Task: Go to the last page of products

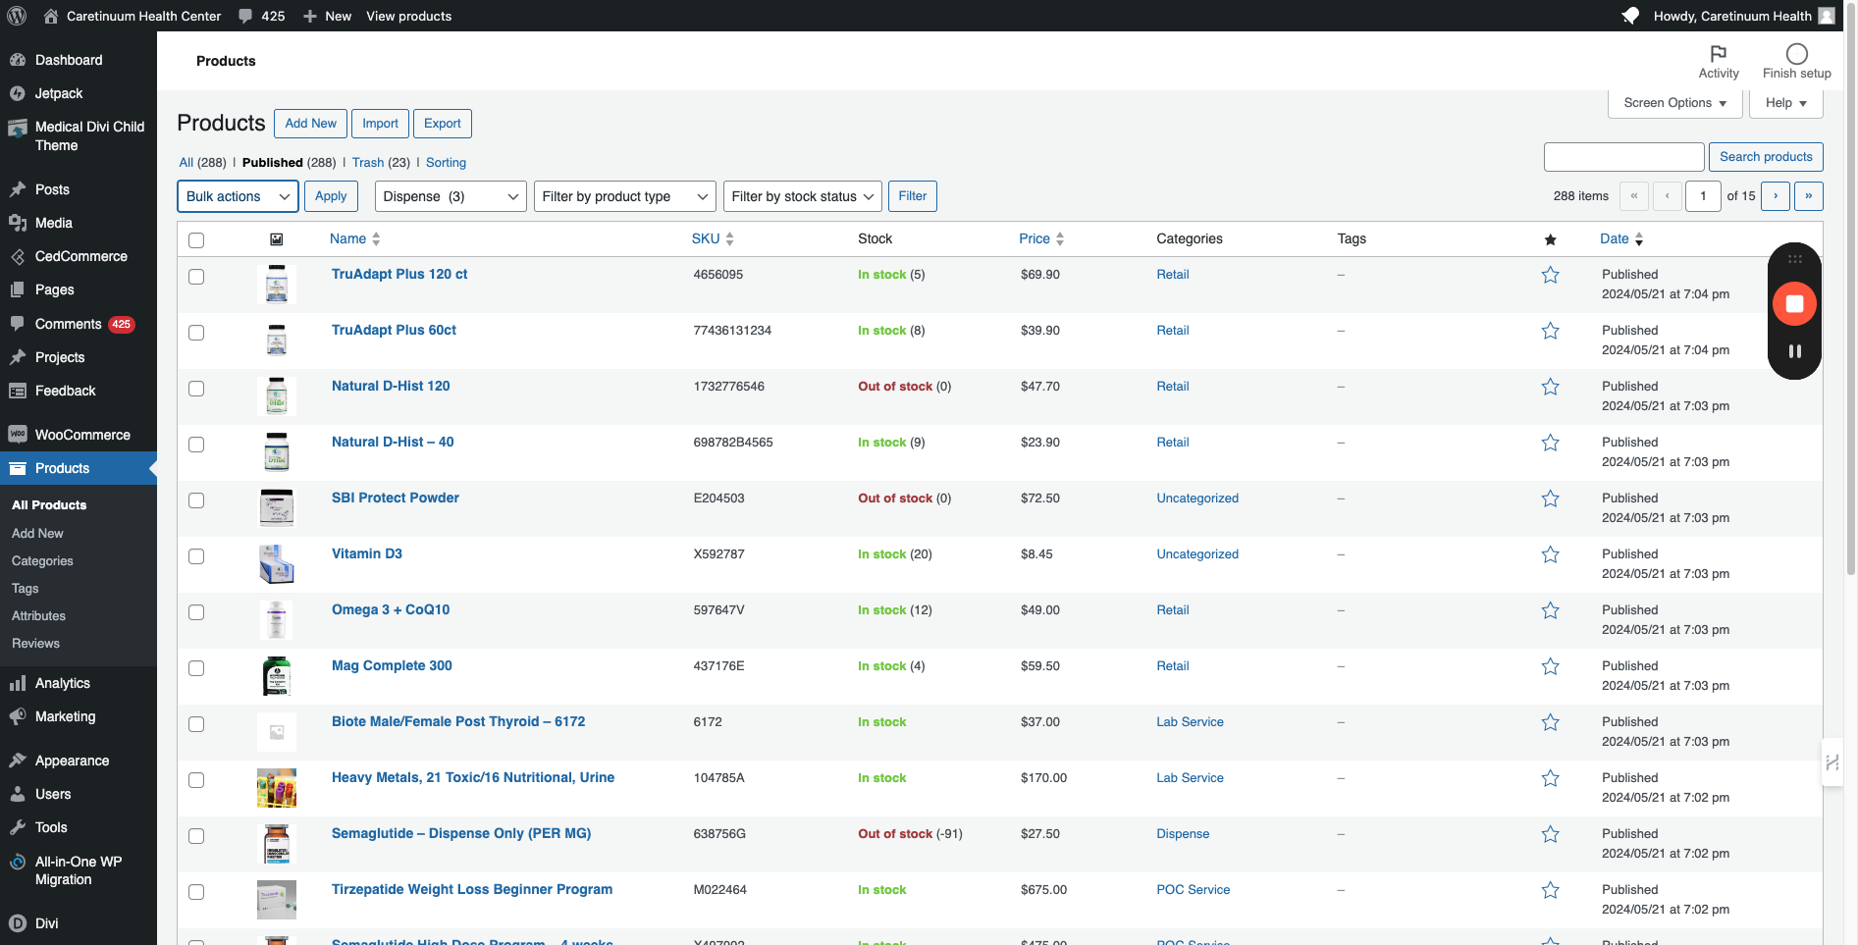Action: tap(1808, 196)
